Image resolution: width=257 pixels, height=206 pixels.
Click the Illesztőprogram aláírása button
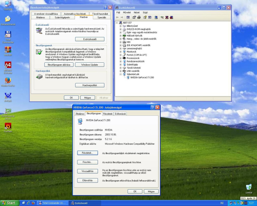coord(59,65)
